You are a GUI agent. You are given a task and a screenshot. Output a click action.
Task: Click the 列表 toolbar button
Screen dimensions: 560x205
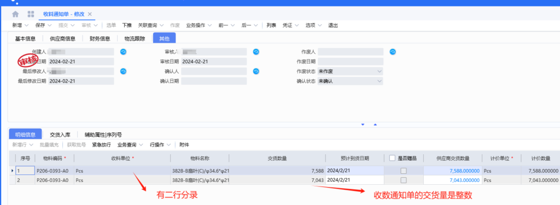point(271,25)
